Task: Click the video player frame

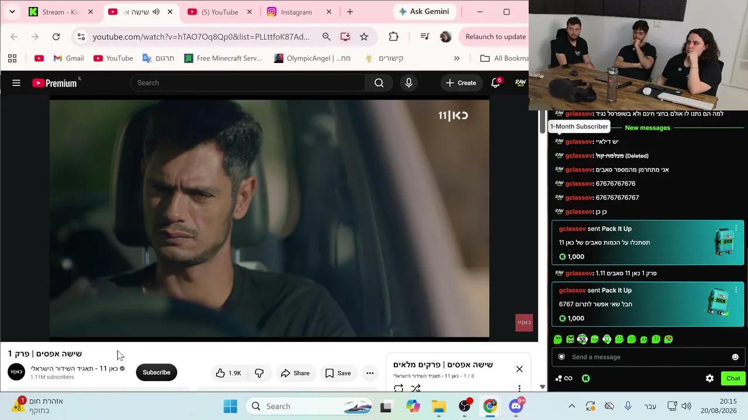Action: [269, 218]
